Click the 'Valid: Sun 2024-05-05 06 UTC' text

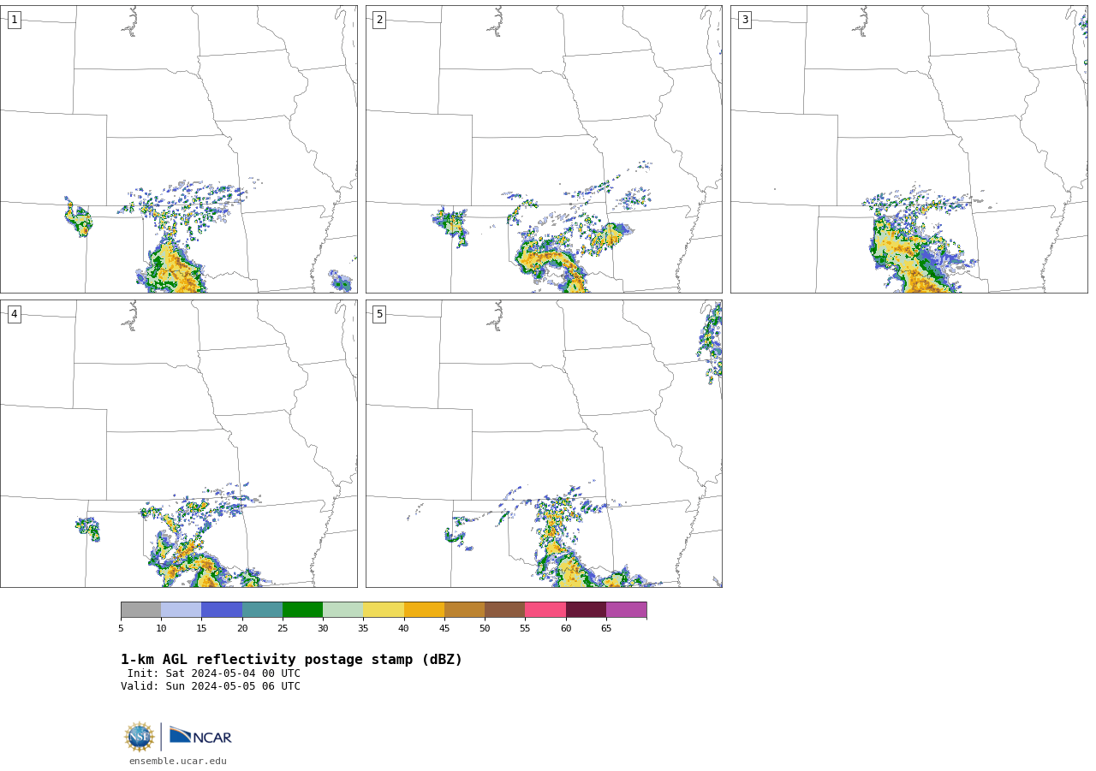tap(211, 686)
